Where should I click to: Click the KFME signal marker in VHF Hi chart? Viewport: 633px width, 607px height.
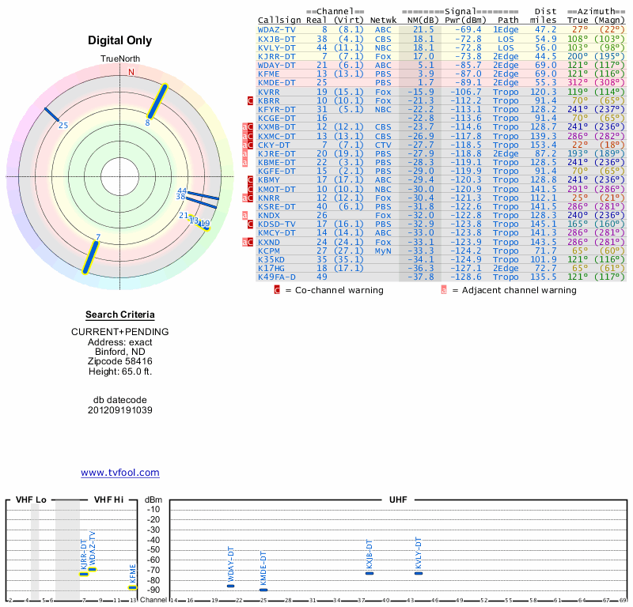[x=132, y=587]
